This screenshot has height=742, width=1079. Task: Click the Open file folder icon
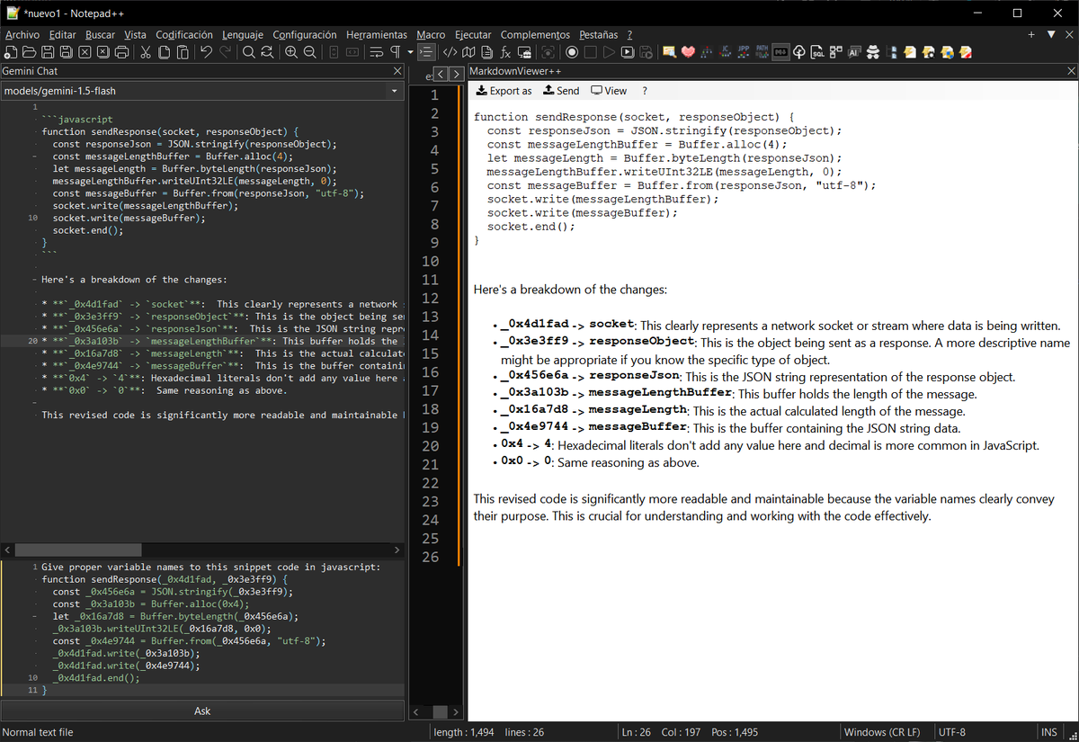pos(29,52)
